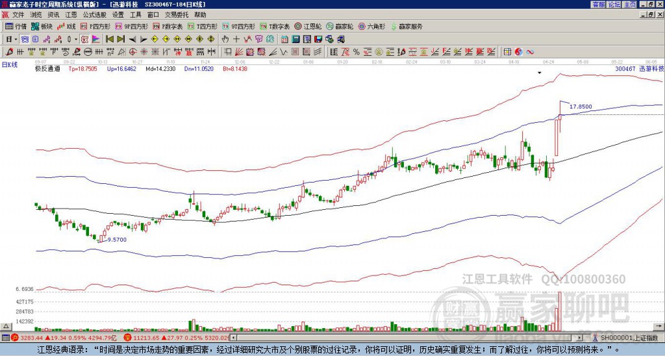Viewport: 665px width, 356px height.
Task: Open the P四方形 tool
Action: coord(95,26)
